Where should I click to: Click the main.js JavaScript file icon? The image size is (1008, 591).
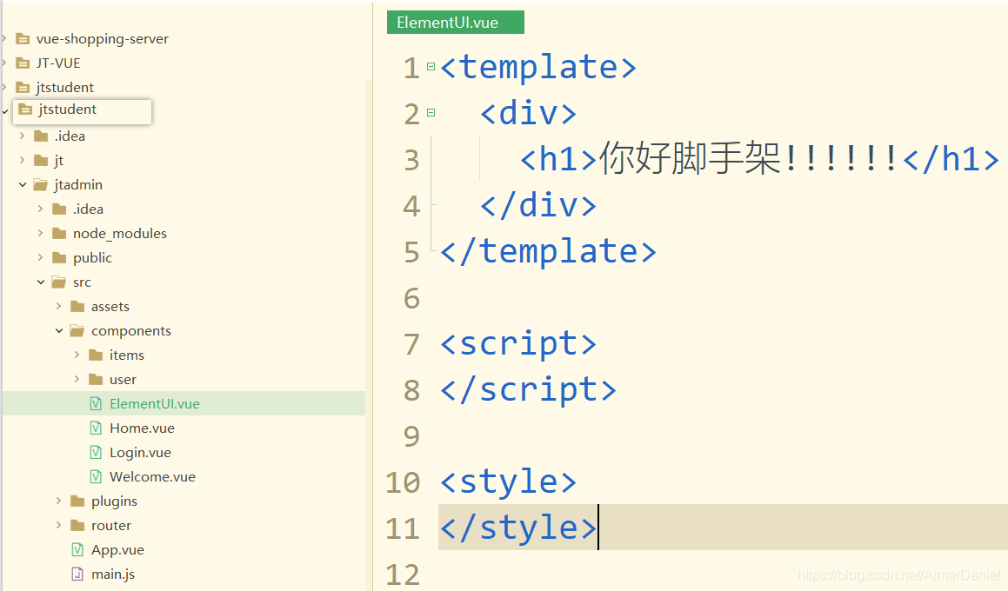tap(77, 574)
